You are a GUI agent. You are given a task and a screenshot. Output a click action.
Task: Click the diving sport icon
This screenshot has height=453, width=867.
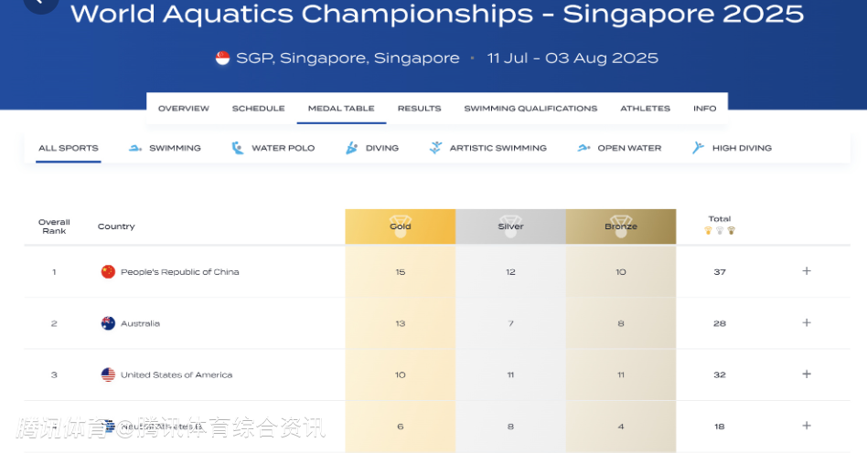pyautogui.click(x=352, y=148)
